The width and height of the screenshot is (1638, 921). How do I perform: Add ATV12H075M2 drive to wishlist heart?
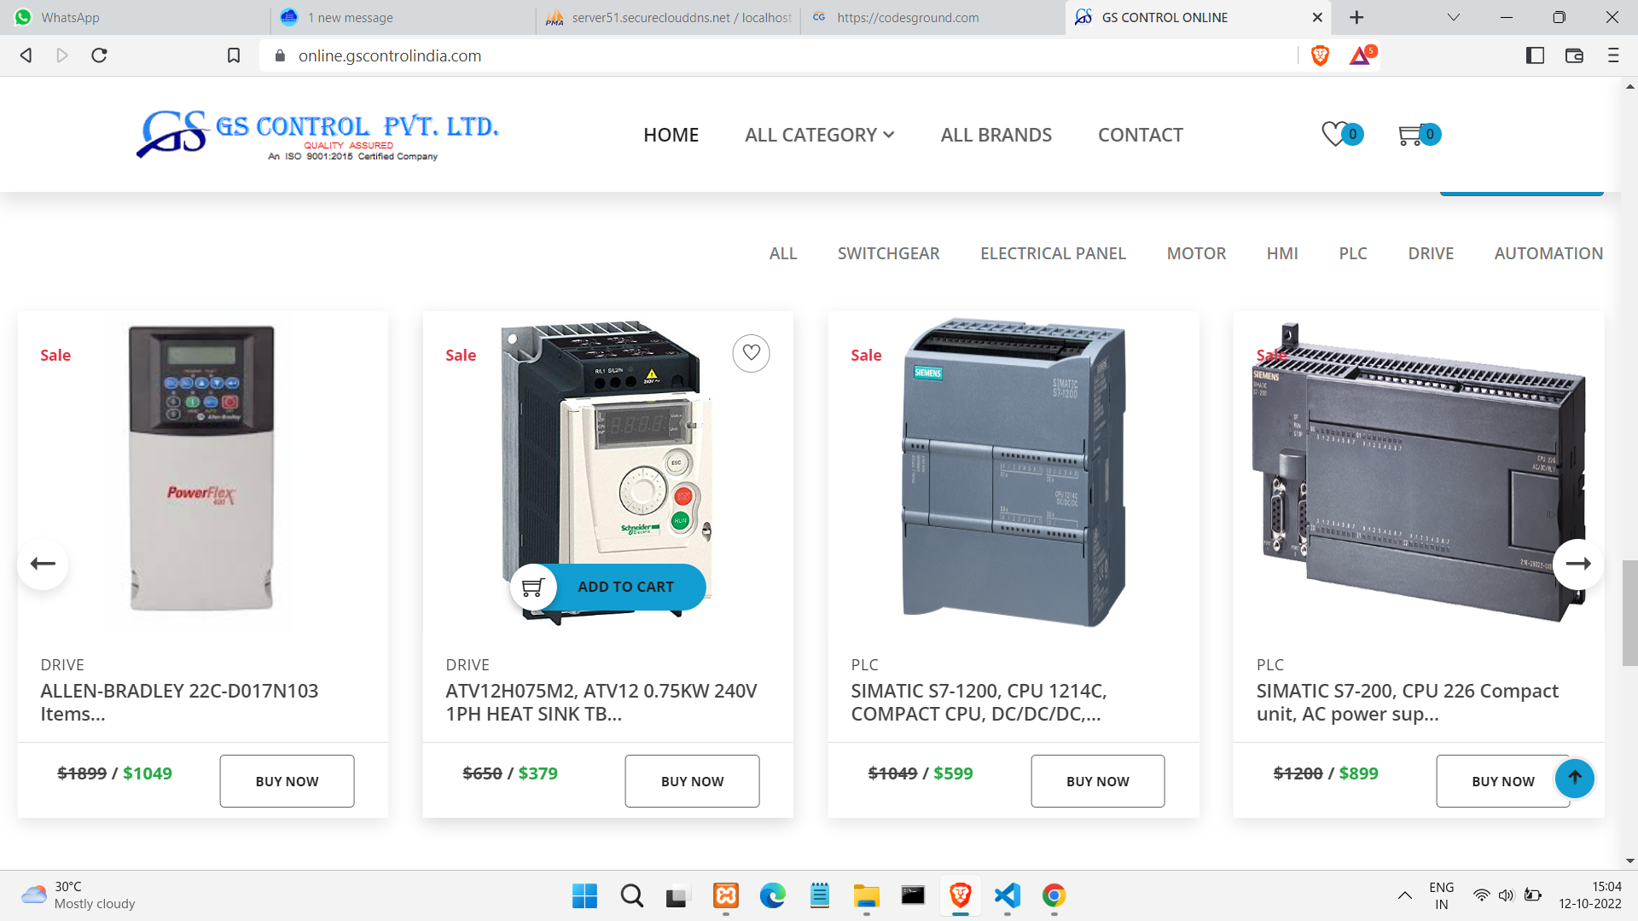tap(751, 353)
